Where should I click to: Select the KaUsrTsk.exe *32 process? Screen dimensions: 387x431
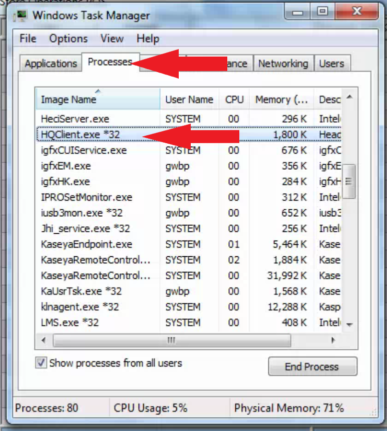pyautogui.click(x=189, y=291)
